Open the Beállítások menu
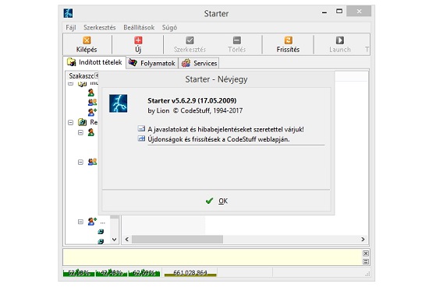The image size is (429, 287). (x=139, y=27)
